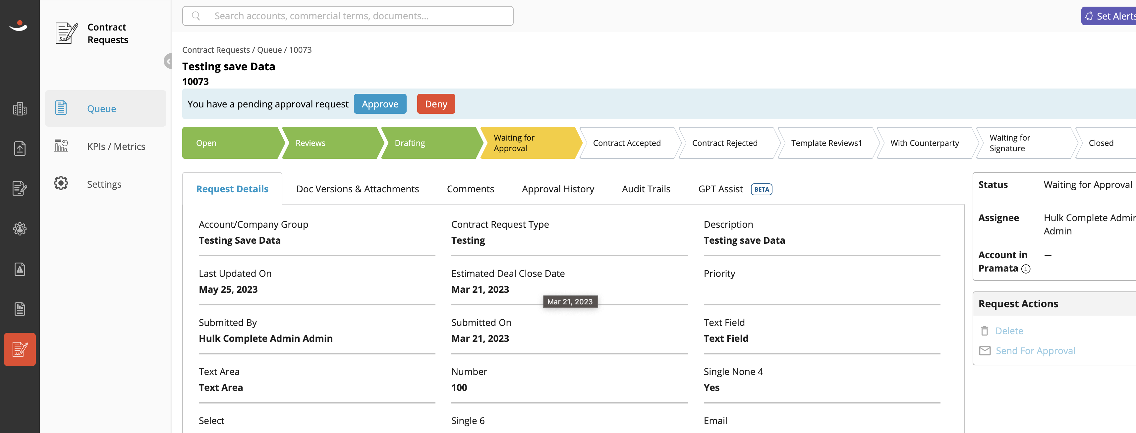Click the Send For Approval link

[x=1035, y=350]
